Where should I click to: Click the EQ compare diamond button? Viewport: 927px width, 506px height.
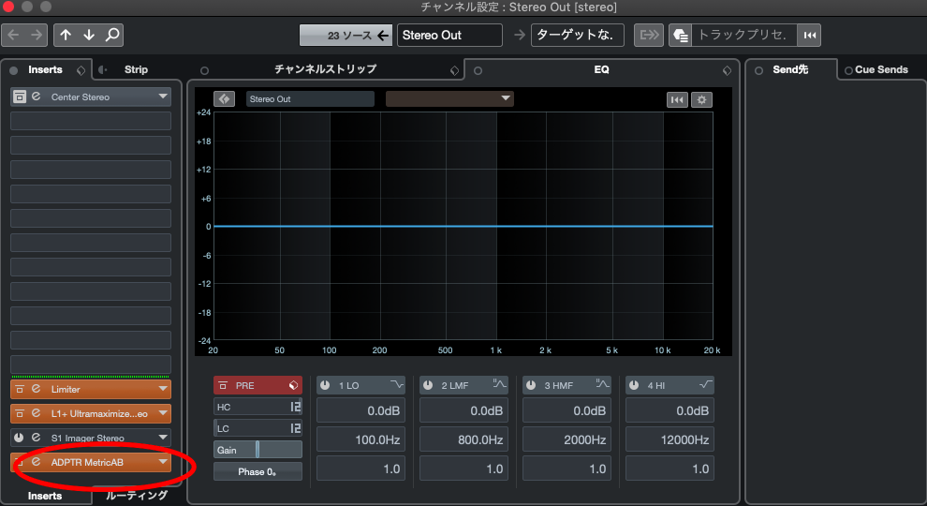coord(224,98)
